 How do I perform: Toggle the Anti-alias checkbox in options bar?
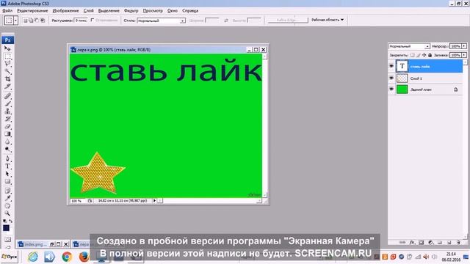tap(93, 20)
